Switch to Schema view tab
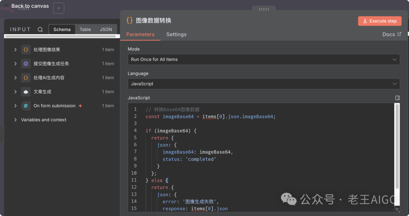This screenshot has width=409, height=216. pos(62,30)
